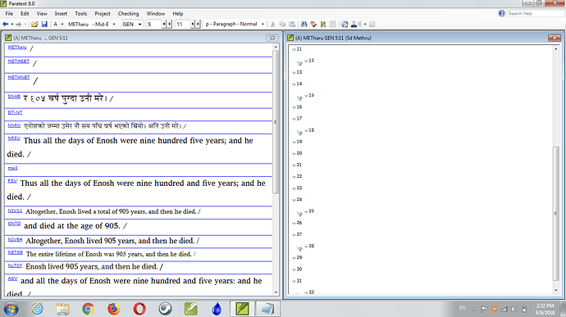Open the Window menu

coord(156,13)
